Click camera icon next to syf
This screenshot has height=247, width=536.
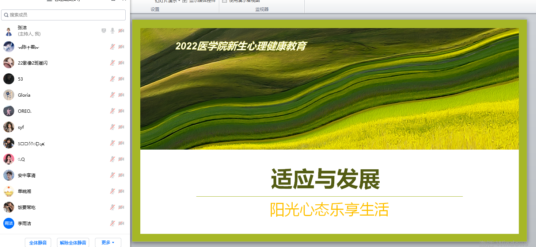[x=121, y=127]
